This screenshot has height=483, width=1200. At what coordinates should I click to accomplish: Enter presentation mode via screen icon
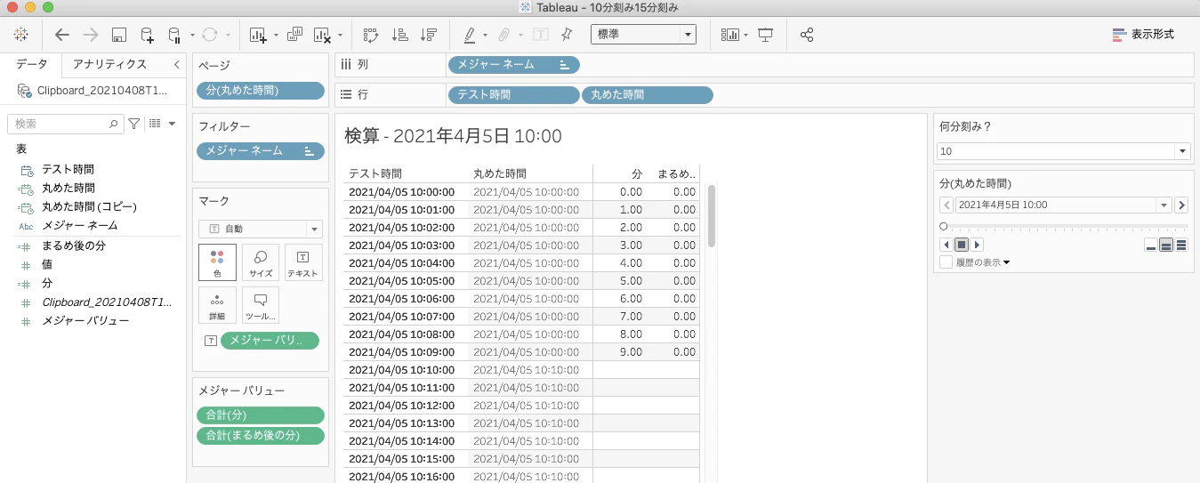[x=765, y=35]
